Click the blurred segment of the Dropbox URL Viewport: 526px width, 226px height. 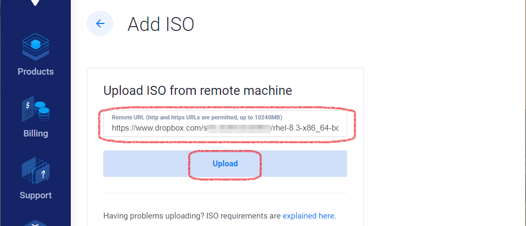(x=239, y=128)
